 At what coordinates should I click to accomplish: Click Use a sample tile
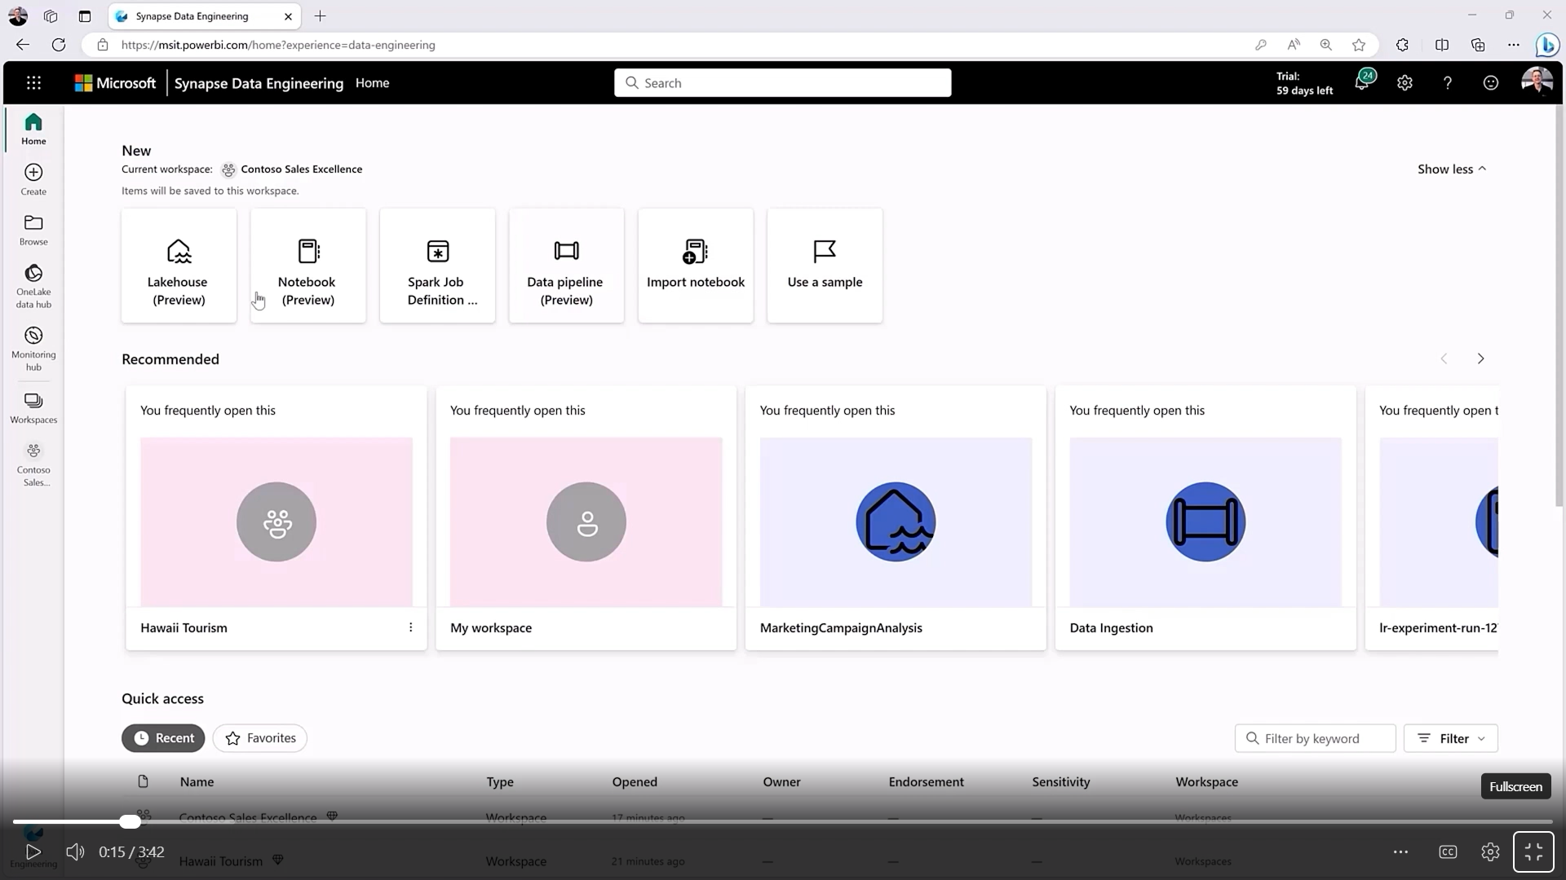[825, 266]
